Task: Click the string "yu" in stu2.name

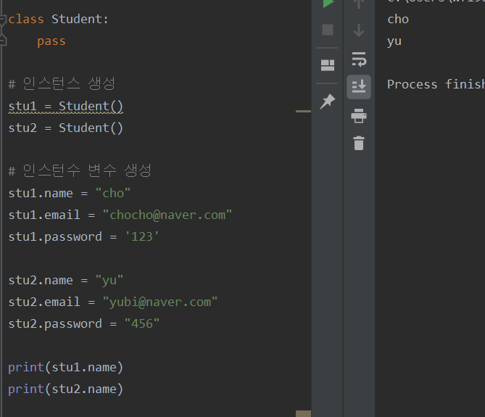Action: pyautogui.click(x=109, y=280)
